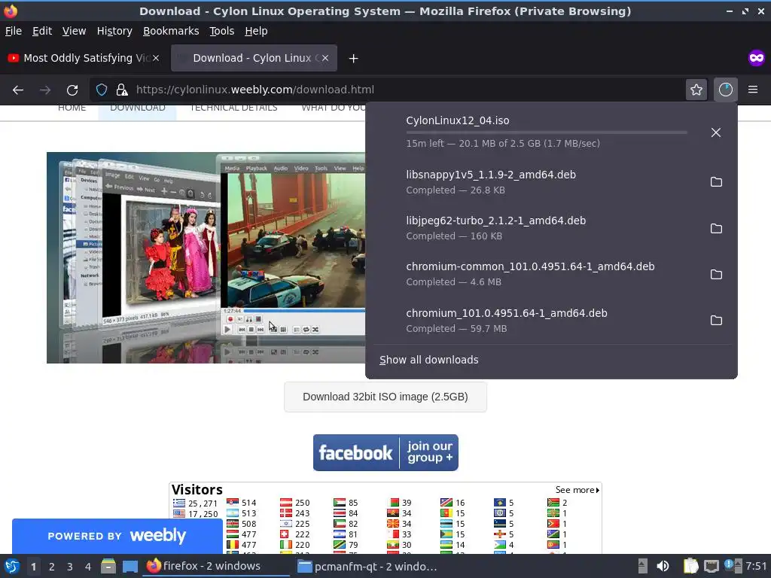Viewport: 771px width, 578px height.
Task: Open the Cylon Linux desktop screenshot image
Action: [206, 257]
